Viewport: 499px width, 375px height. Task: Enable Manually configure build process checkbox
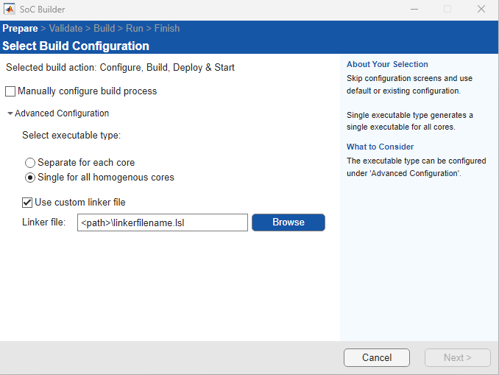point(10,91)
